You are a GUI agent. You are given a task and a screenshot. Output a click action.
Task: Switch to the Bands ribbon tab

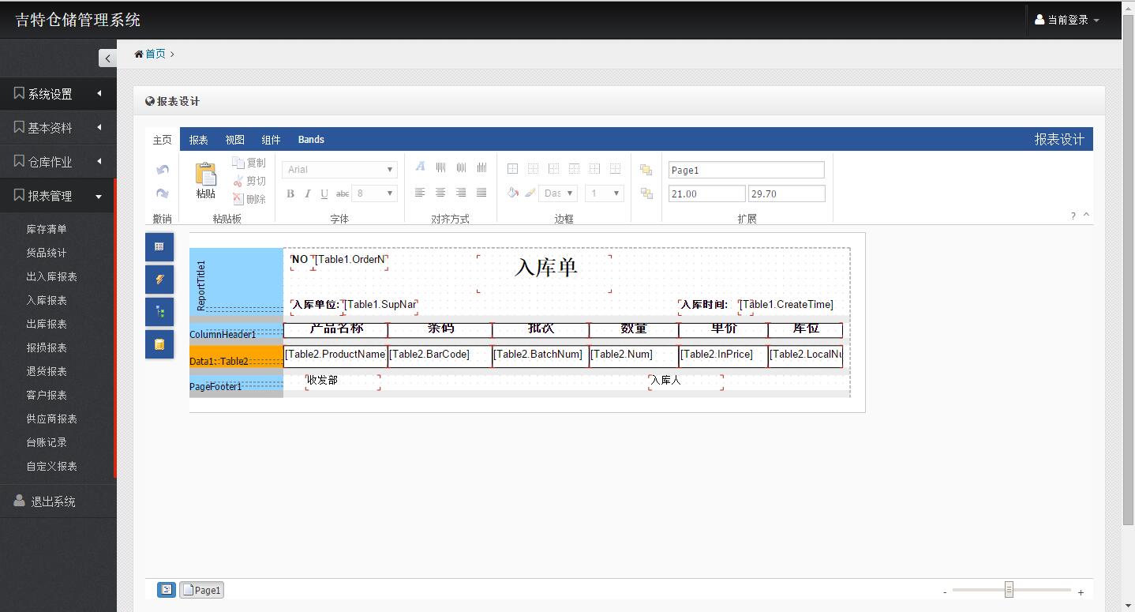(311, 140)
